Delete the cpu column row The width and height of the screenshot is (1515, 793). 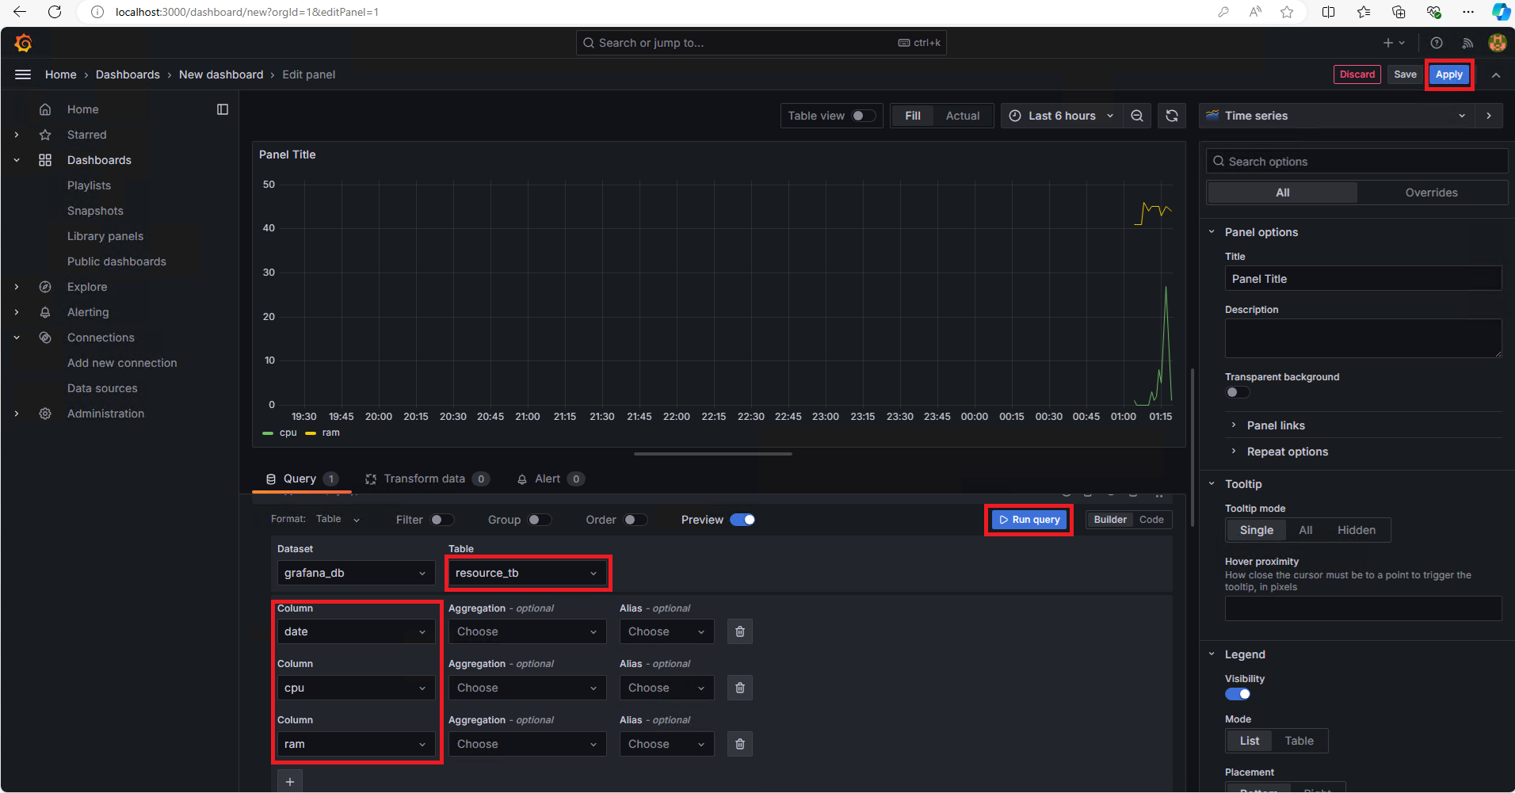click(740, 688)
